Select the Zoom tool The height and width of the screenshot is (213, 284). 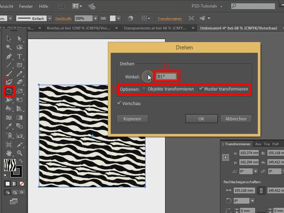[x=20, y=153]
